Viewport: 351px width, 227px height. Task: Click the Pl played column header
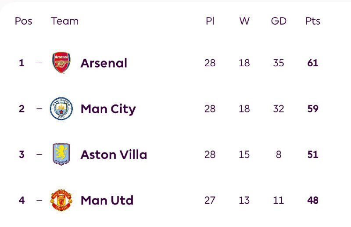click(210, 21)
